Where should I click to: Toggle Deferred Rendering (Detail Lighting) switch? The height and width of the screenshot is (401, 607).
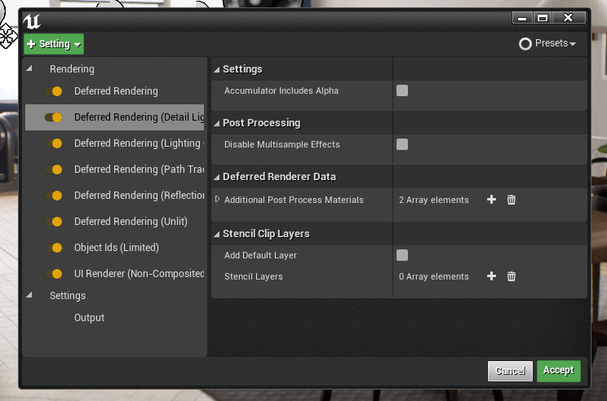coord(54,117)
